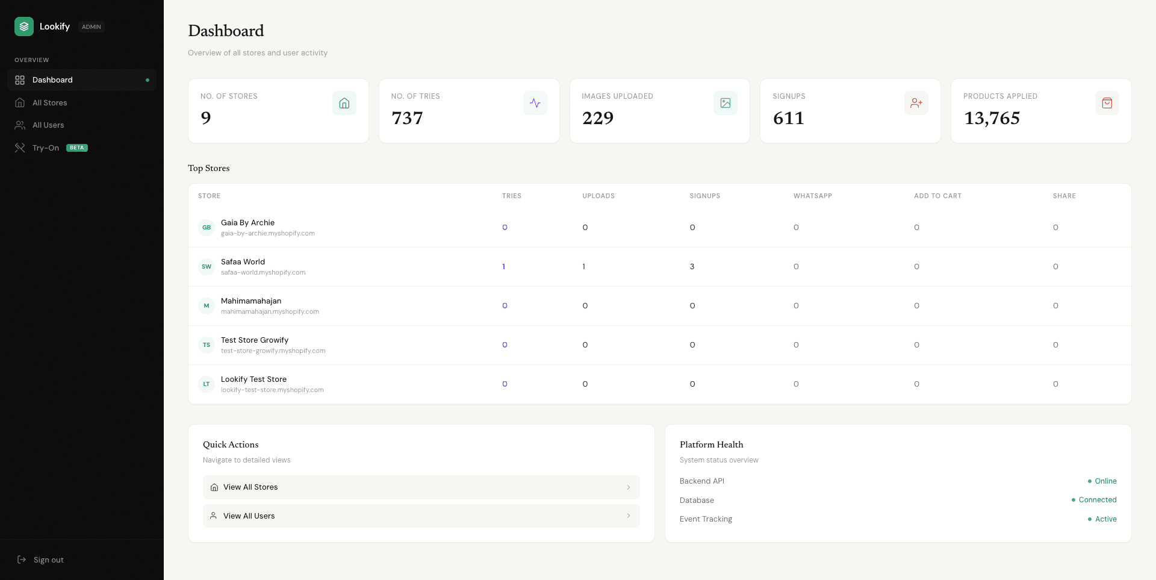
Task: Click the activity pulse icon on No. of Tries card
Action: tap(535, 103)
